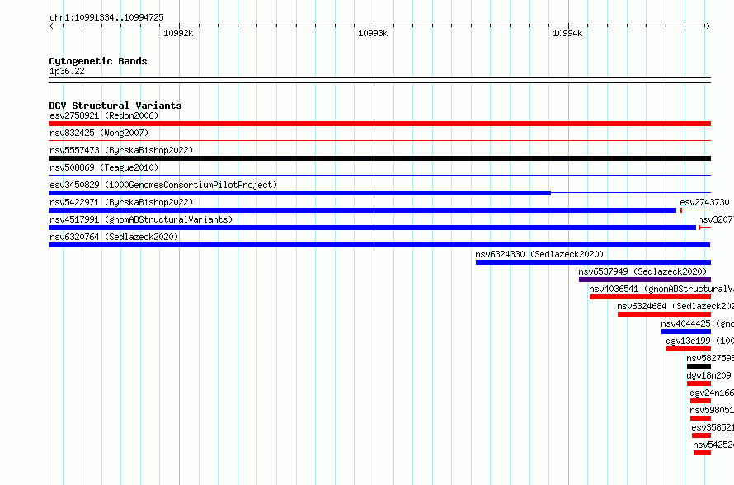The image size is (734, 485).
Task: Click the dgv24n166 variant label
Action: click(x=712, y=393)
